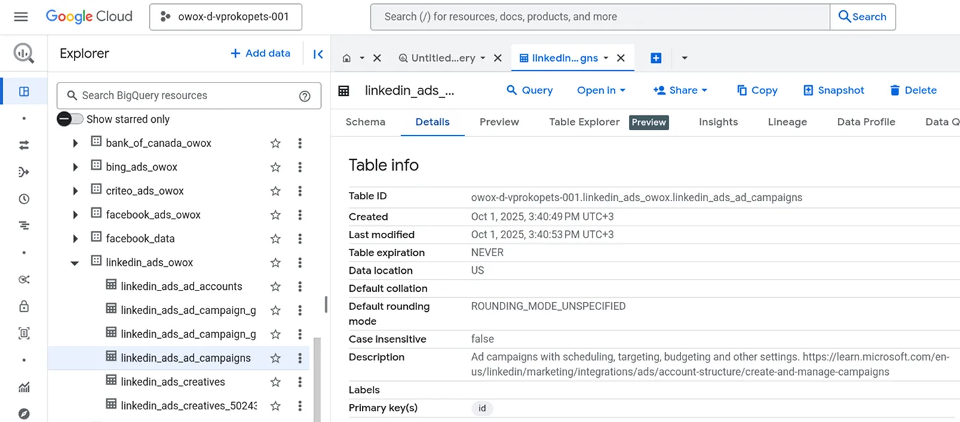Collapse the linkedin_ads_owox dataset
The width and height of the screenshot is (960, 422).
pos(75,262)
